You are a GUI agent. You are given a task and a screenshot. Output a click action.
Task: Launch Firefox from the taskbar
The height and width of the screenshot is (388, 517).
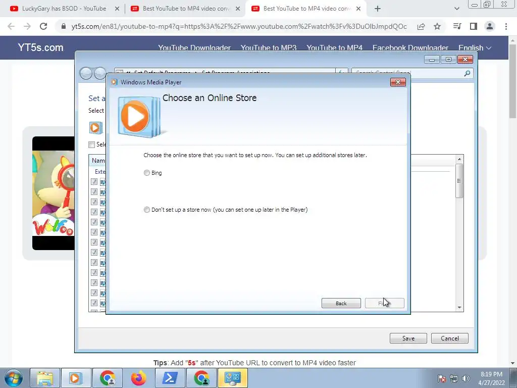coord(138,378)
